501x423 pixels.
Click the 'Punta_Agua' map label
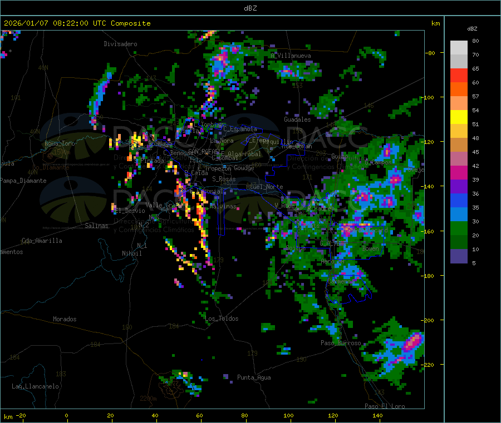pos(254,378)
